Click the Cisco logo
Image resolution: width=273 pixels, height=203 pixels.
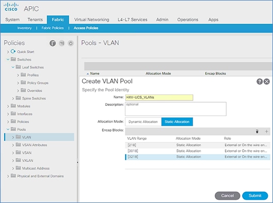(x=11, y=7)
